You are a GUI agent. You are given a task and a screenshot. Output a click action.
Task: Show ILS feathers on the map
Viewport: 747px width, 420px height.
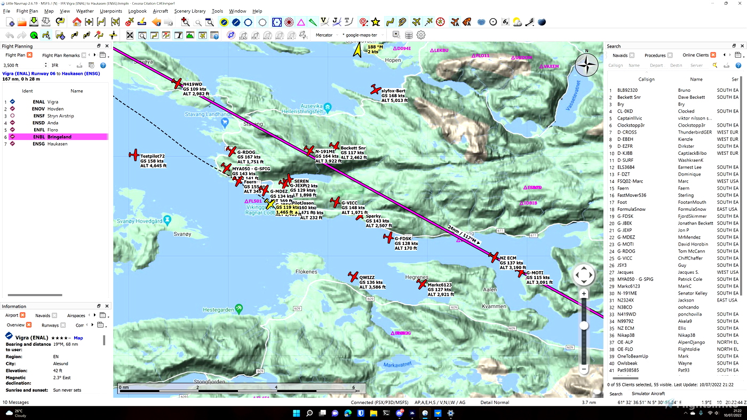coord(312,22)
